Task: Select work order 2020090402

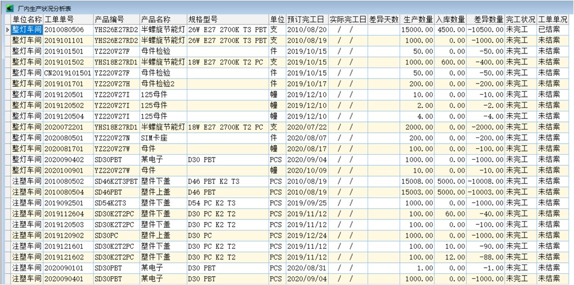Action: pyautogui.click(x=68, y=160)
